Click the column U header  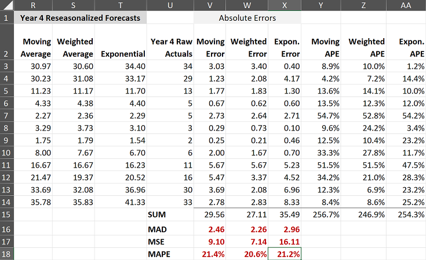(x=169, y=5)
